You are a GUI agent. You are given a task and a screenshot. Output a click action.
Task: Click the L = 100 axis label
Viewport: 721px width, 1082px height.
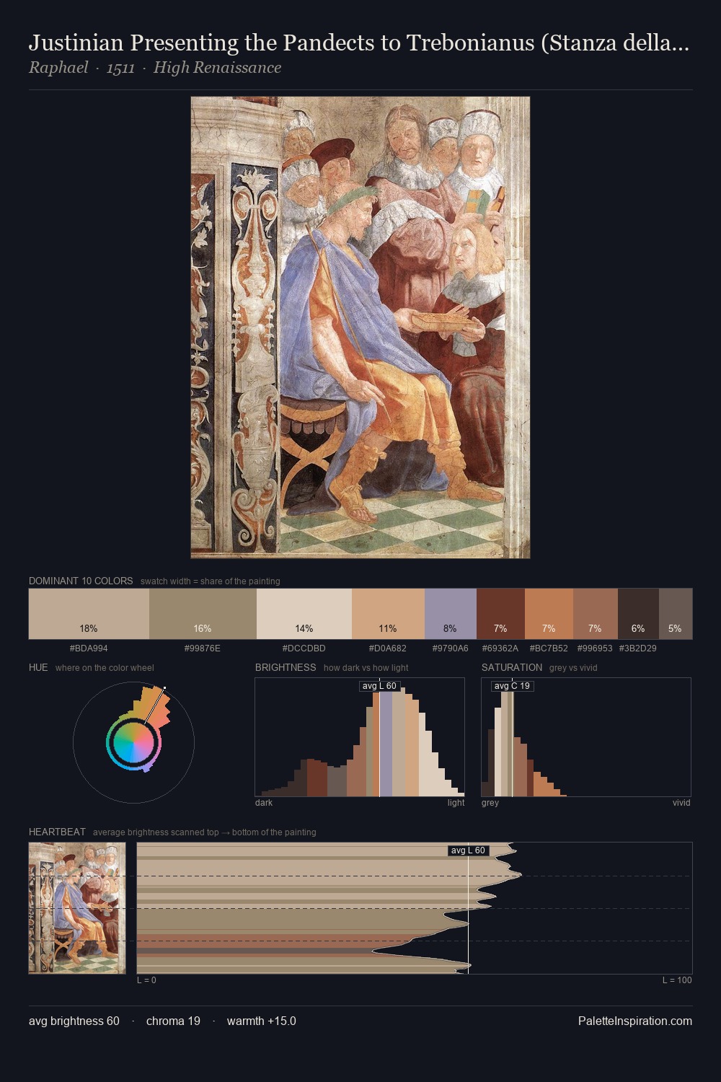[x=677, y=980]
